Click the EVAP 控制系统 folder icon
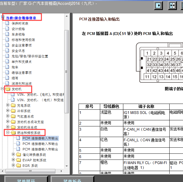The height and width of the screenshot is (182, 183). [x=19, y=160]
